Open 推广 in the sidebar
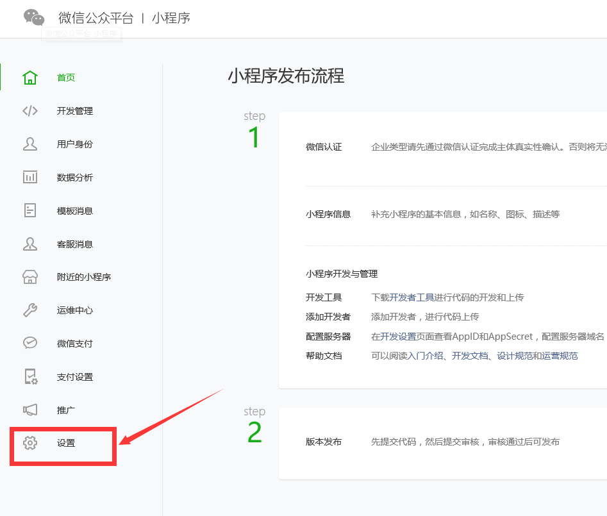Viewport: 607px width, 516px height. pyautogui.click(x=66, y=410)
